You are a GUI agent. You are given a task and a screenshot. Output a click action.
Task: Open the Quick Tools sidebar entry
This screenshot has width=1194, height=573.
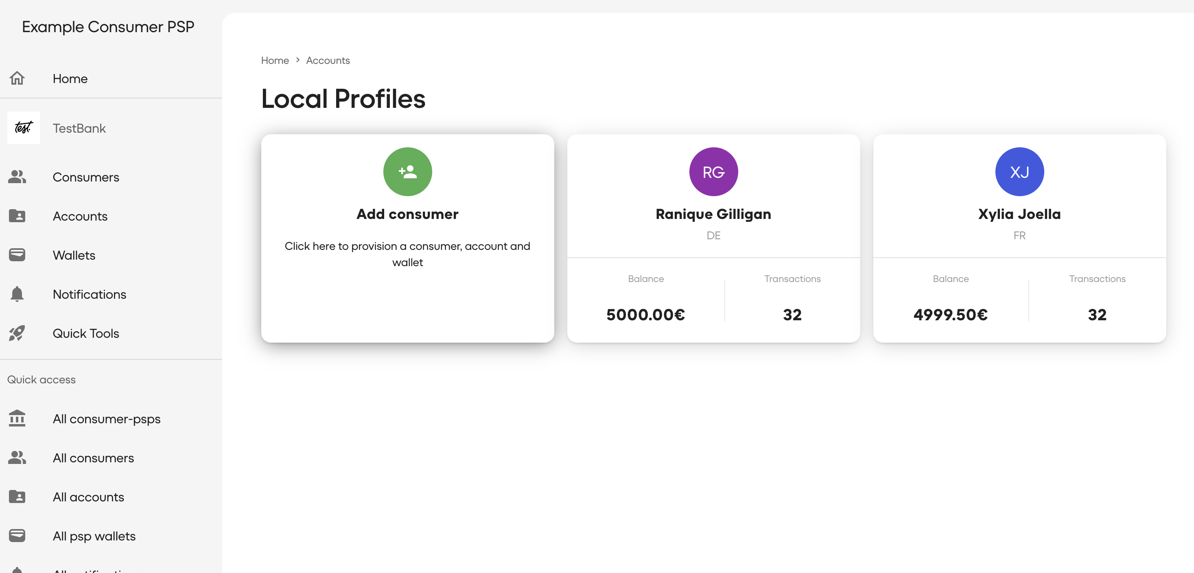click(x=86, y=333)
